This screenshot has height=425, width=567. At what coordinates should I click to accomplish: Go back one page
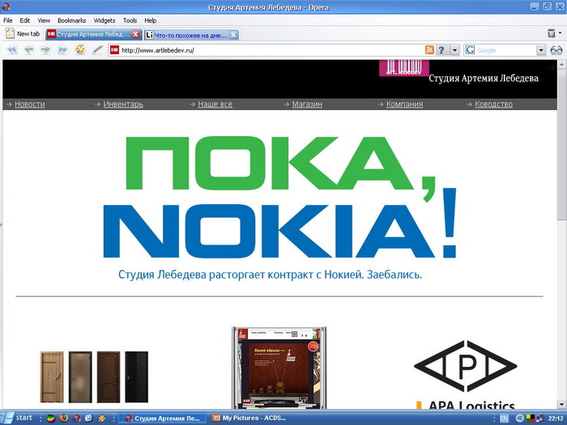pyautogui.click(x=28, y=49)
